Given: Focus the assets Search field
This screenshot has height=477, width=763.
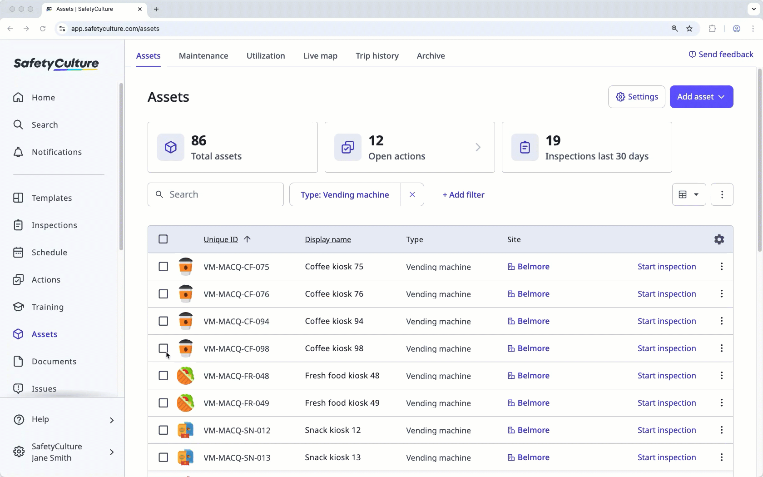Looking at the screenshot, I should coord(216,194).
